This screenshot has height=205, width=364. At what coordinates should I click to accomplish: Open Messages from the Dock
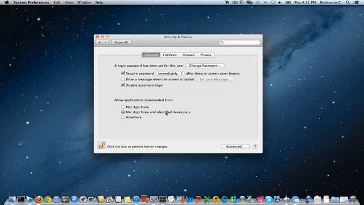[x=295, y=199]
